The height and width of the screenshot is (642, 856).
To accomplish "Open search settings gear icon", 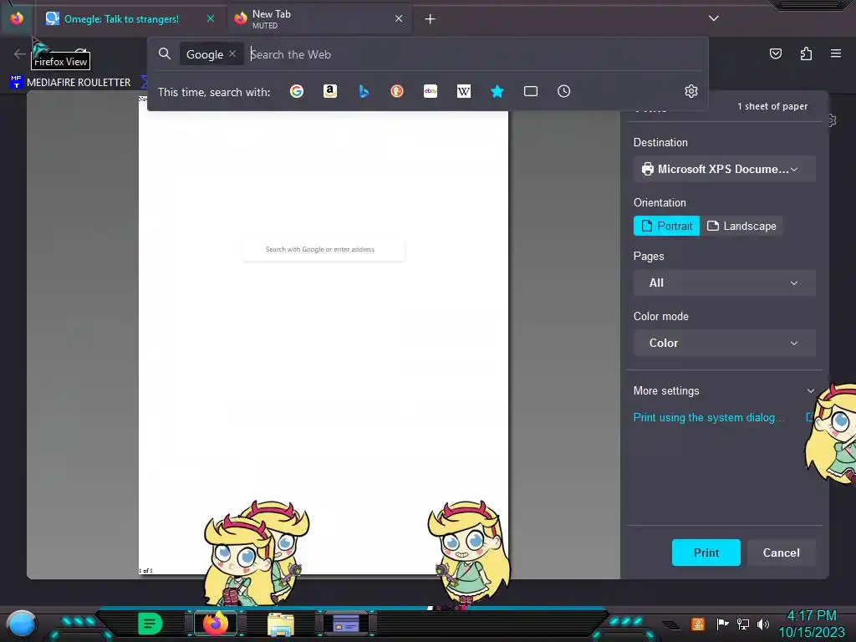I will pos(691,91).
